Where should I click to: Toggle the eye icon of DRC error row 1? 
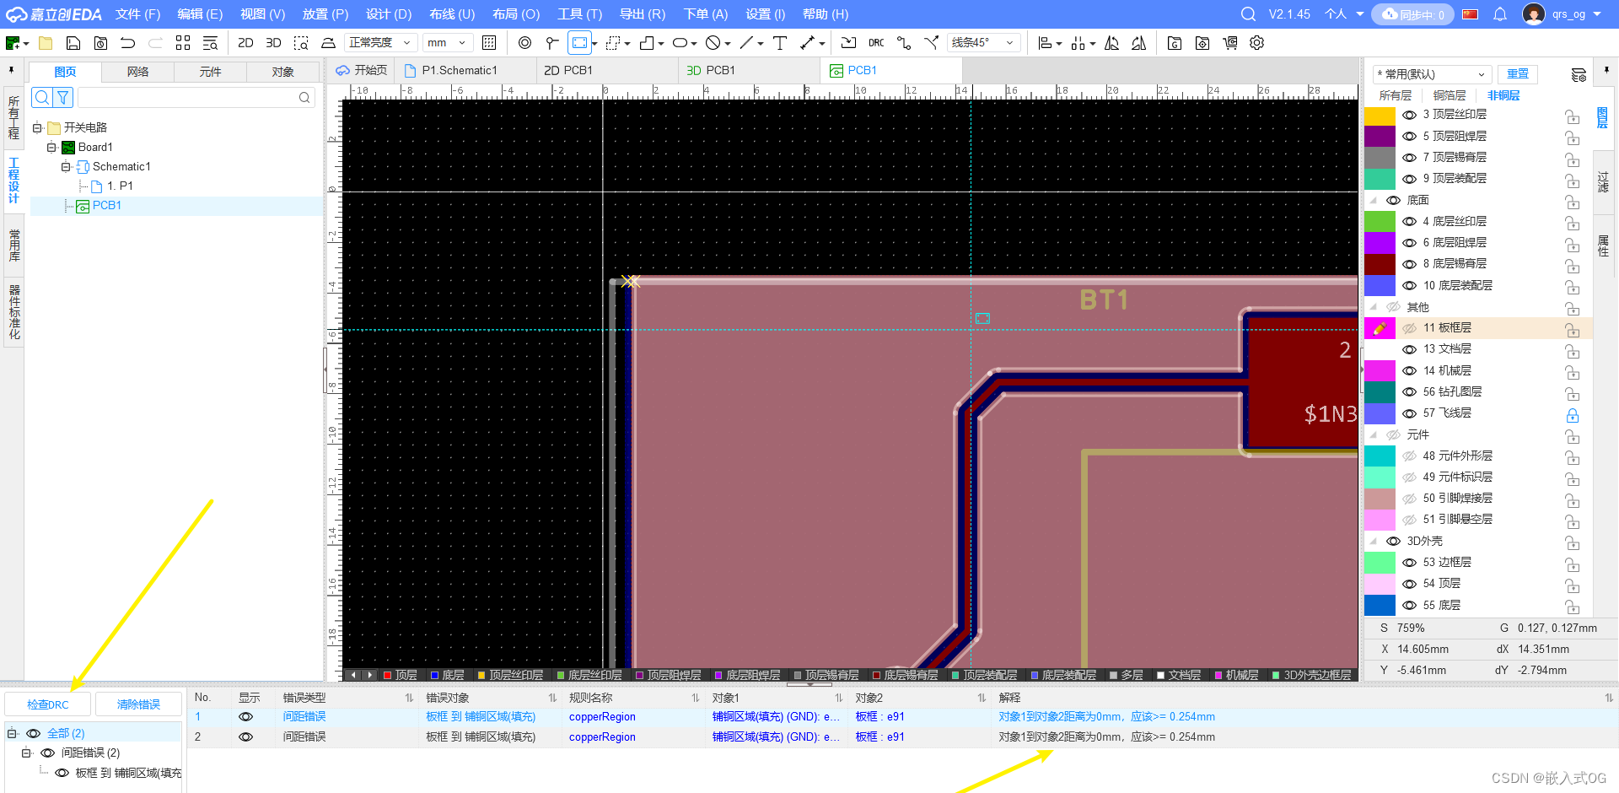tap(245, 717)
